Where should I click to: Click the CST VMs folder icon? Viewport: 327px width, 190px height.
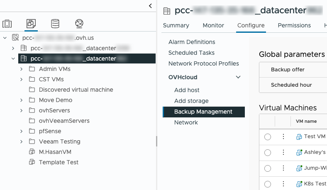[32, 79]
